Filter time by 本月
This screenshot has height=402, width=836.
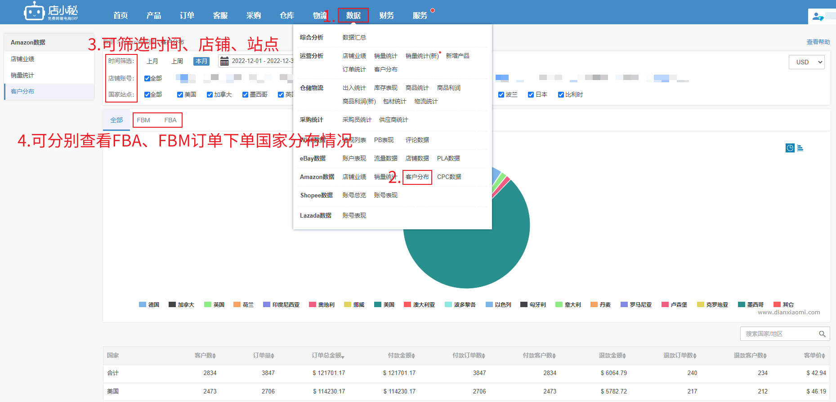(201, 61)
